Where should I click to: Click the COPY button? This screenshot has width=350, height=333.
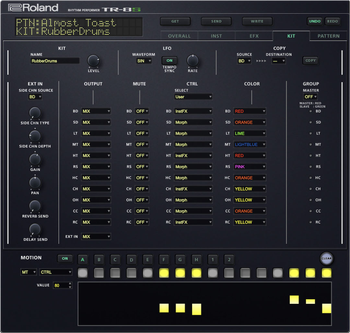310,60
